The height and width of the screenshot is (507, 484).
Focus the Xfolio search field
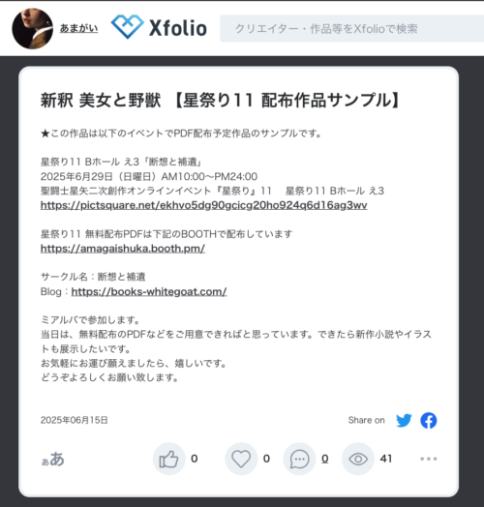tap(352, 28)
